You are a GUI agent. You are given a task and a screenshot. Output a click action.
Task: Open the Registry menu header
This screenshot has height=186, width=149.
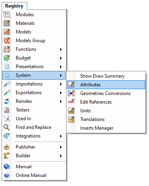[14, 6]
